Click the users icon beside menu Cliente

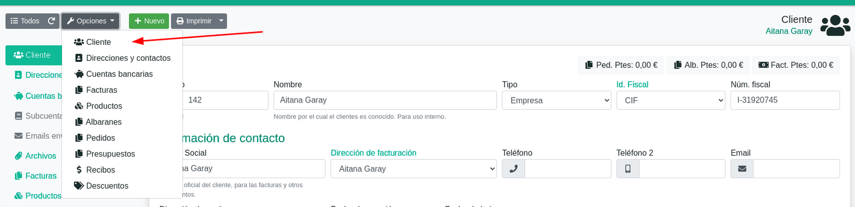point(79,42)
